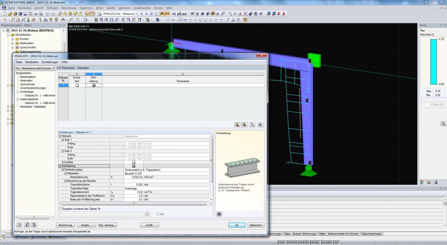Cancel dialog with Abbrechen button

[x=256, y=225]
